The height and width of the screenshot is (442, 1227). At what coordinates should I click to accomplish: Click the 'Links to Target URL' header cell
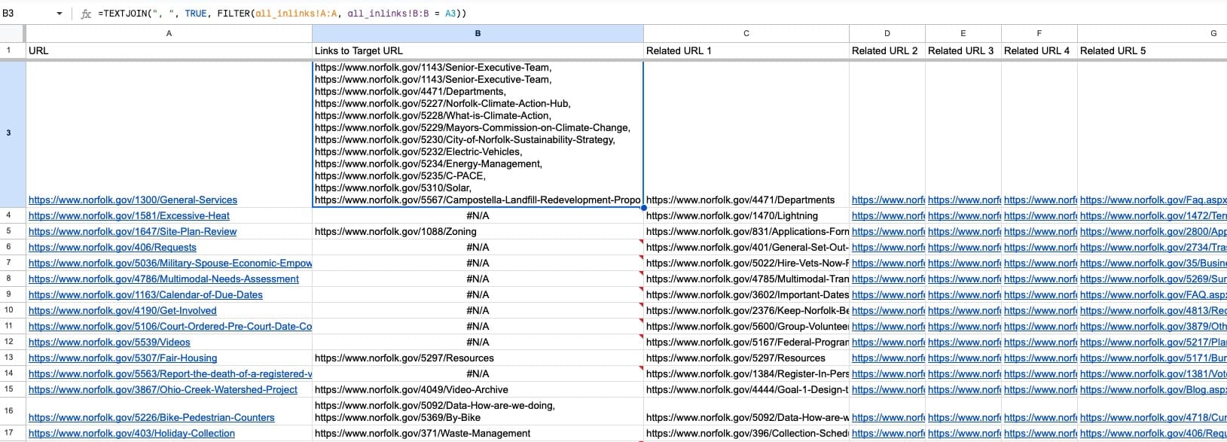[x=478, y=50]
